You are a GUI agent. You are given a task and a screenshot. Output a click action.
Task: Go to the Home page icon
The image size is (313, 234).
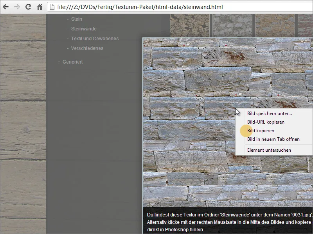coord(40,7)
